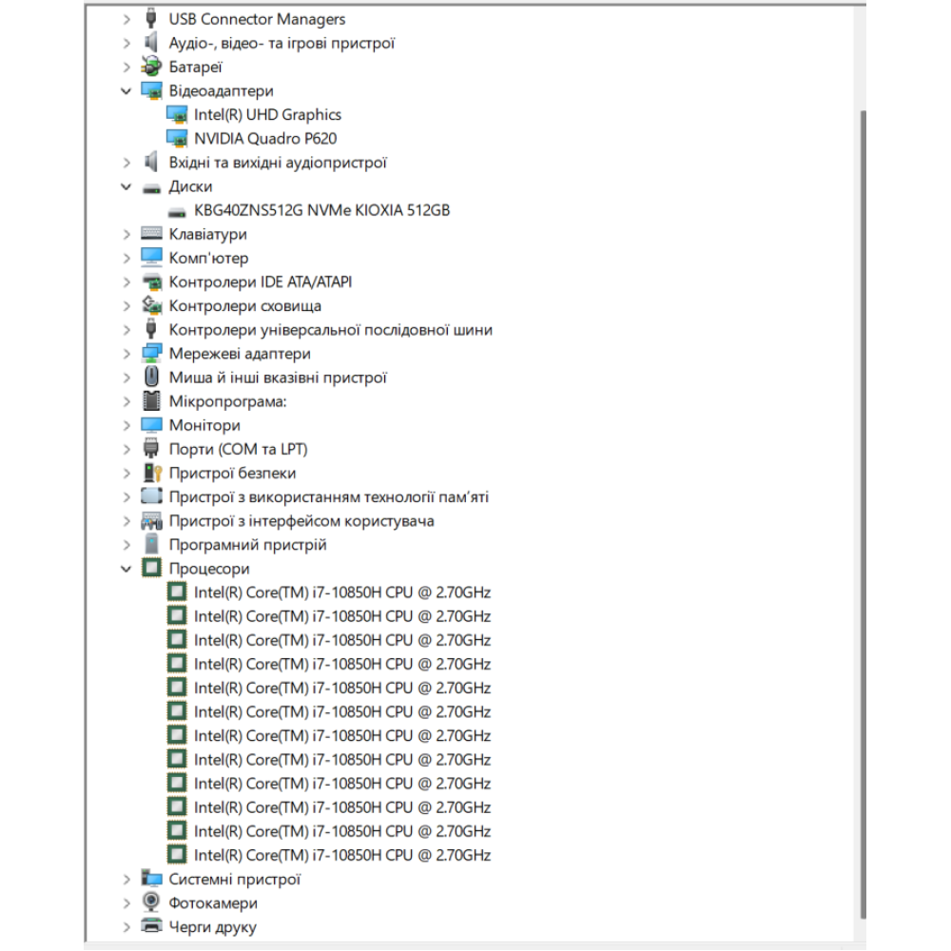Select the Intel(R) UHD Graphics entry
Screen dimensions: 951x951
click(267, 115)
